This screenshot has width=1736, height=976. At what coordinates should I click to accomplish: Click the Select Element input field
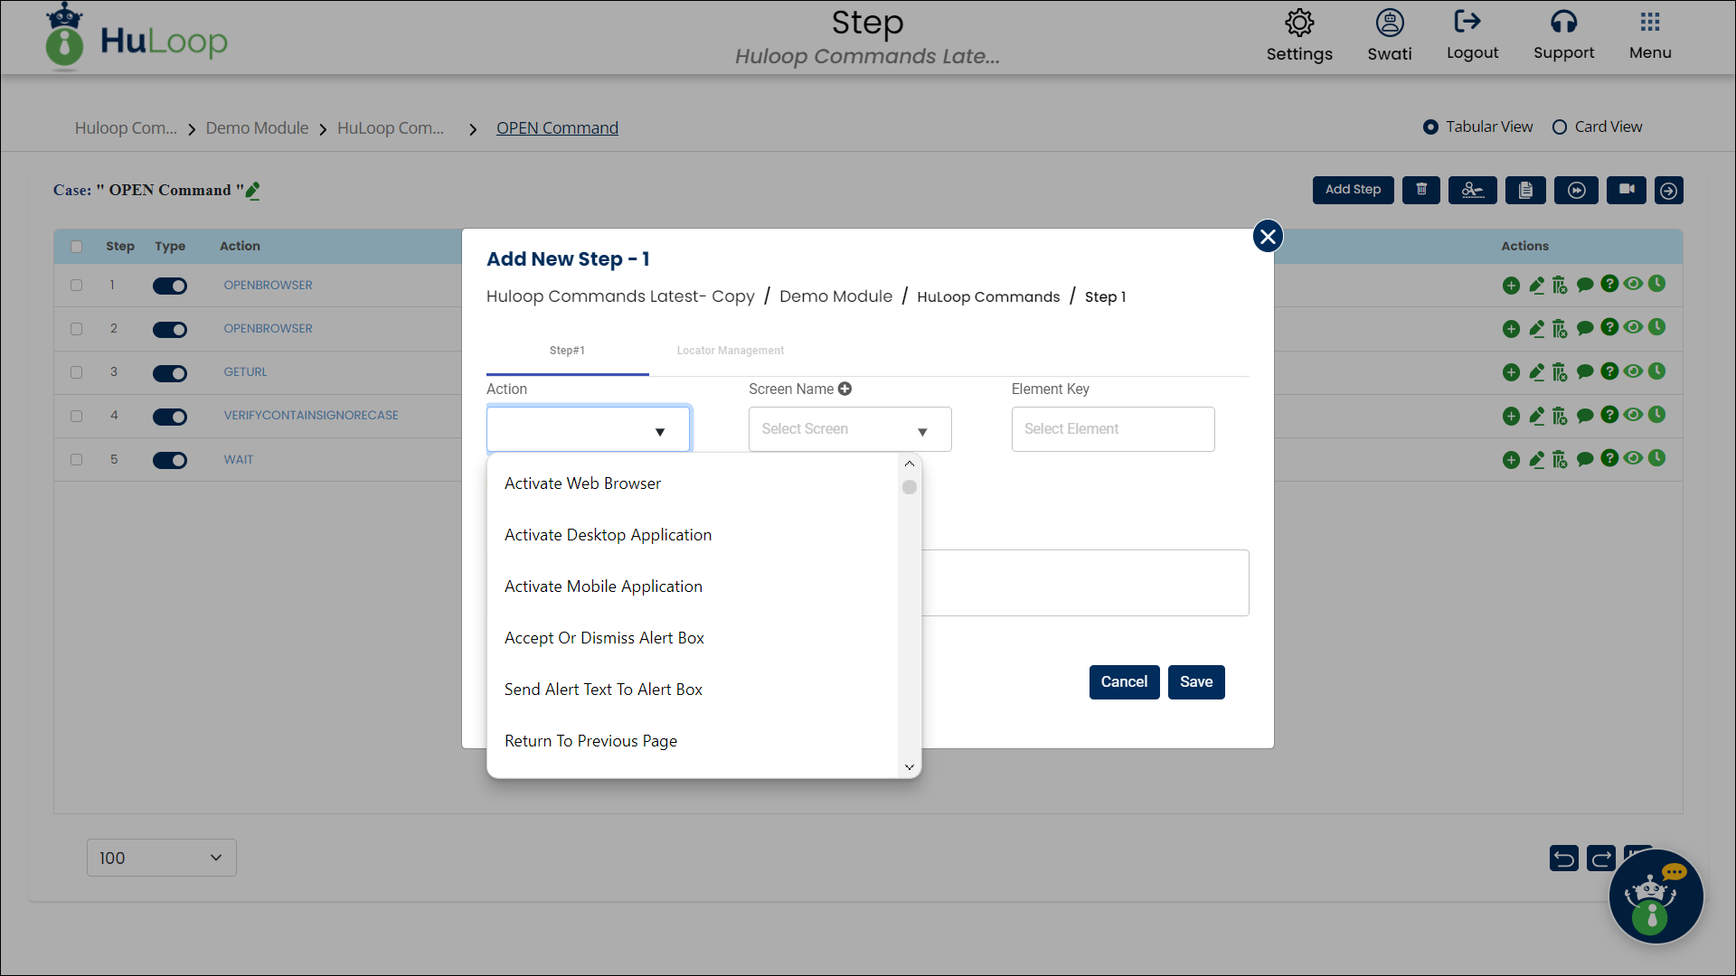(x=1113, y=429)
